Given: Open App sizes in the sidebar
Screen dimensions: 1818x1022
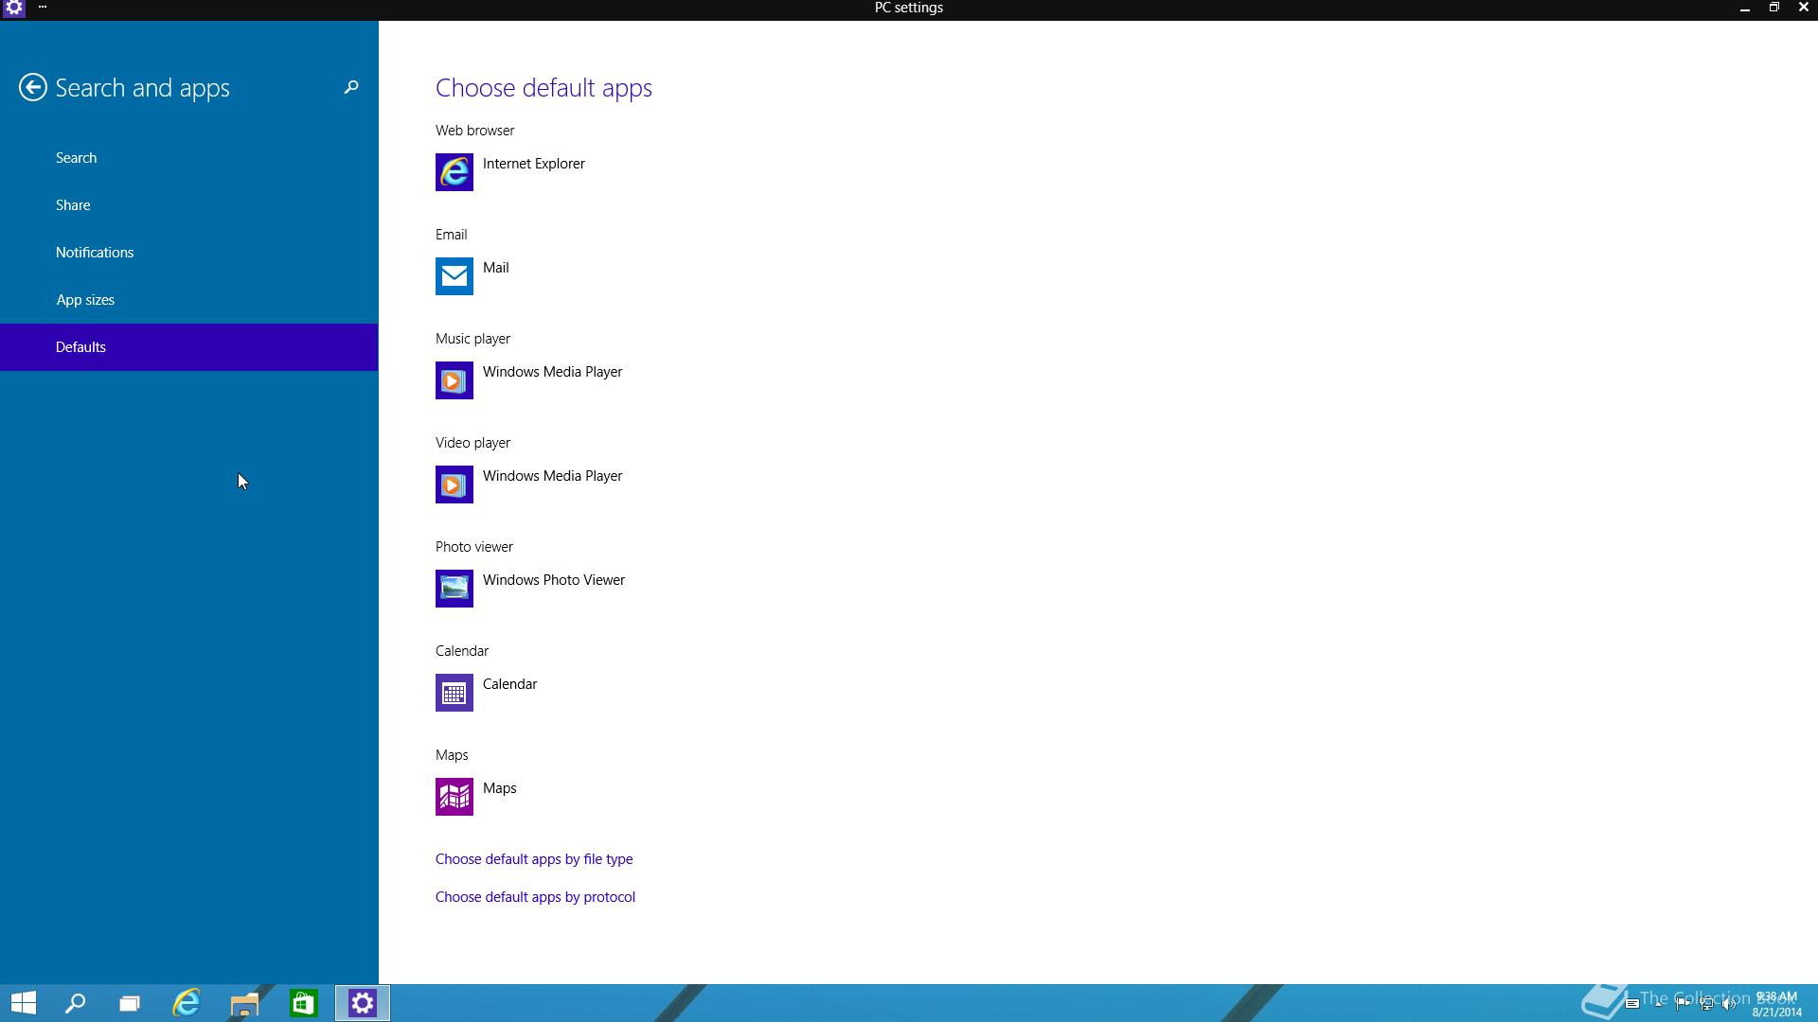Looking at the screenshot, I should [189, 300].
